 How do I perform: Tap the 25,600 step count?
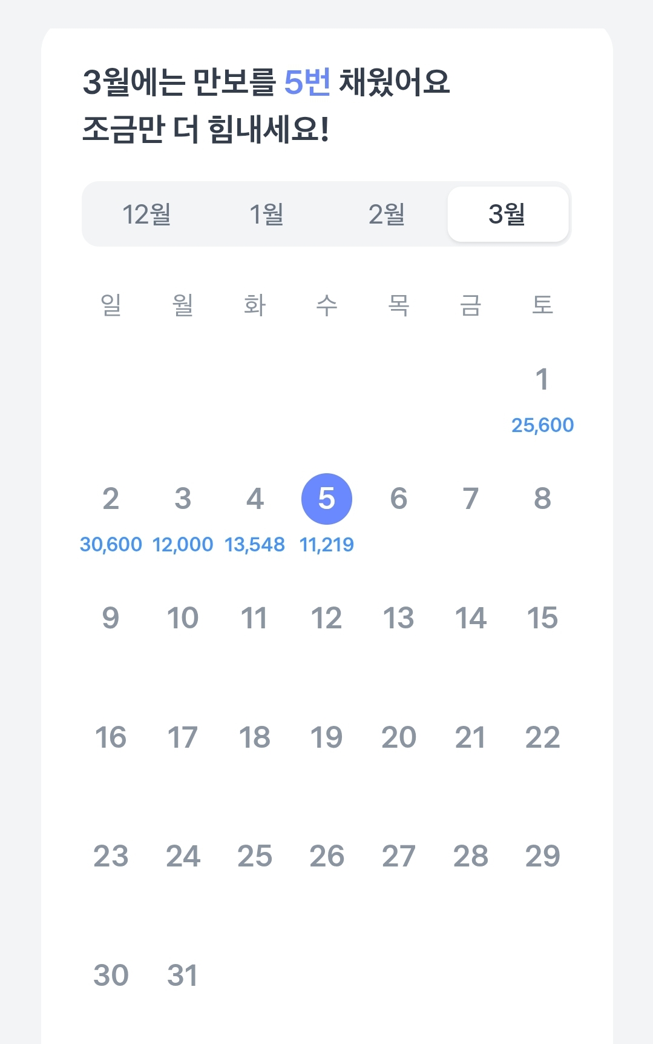542,425
